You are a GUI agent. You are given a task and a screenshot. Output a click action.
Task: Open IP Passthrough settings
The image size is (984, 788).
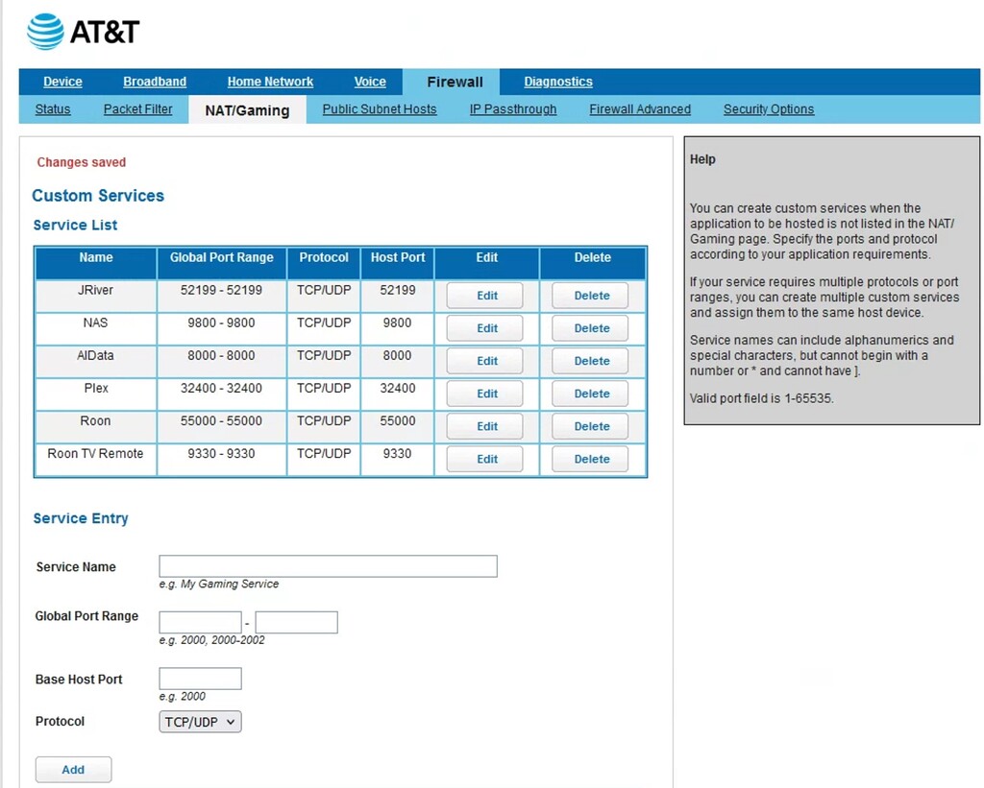(x=513, y=109)
